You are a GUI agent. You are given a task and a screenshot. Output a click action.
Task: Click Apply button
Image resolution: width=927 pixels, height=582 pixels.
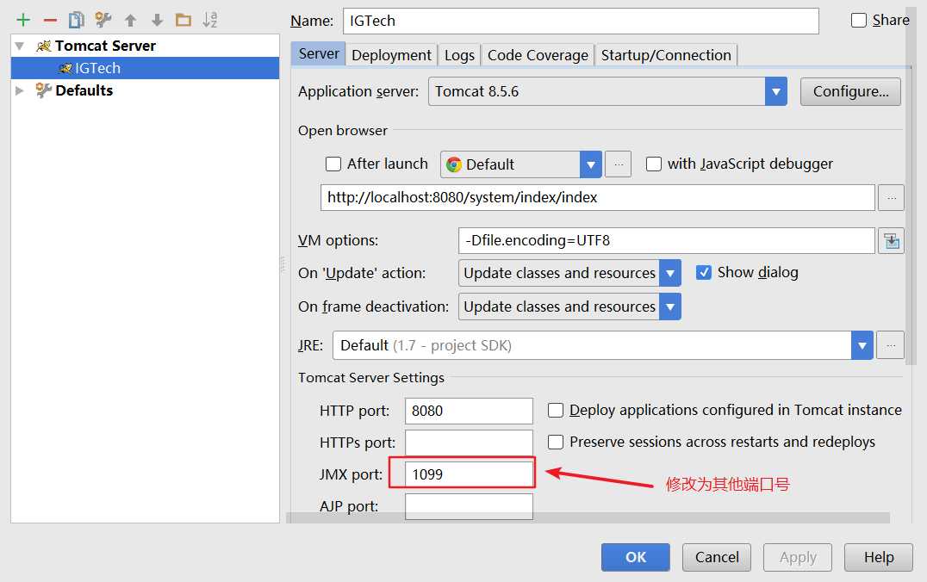[x=798, y=557]
